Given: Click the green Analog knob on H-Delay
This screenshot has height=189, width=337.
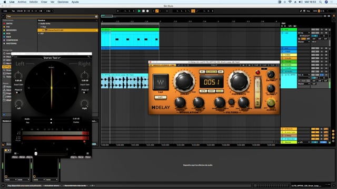Looking at the screenshot, I should pos(271,103).
